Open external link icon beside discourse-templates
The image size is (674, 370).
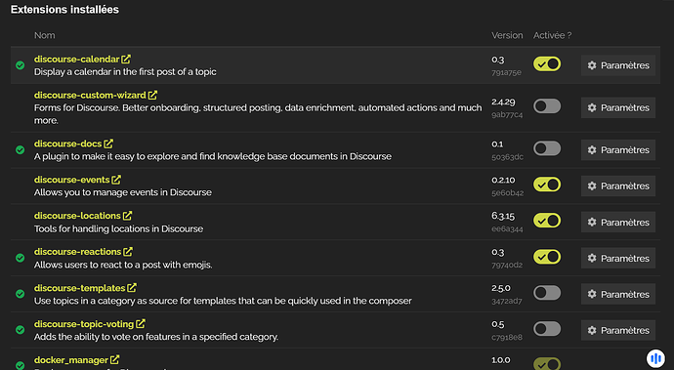point(132,288)
